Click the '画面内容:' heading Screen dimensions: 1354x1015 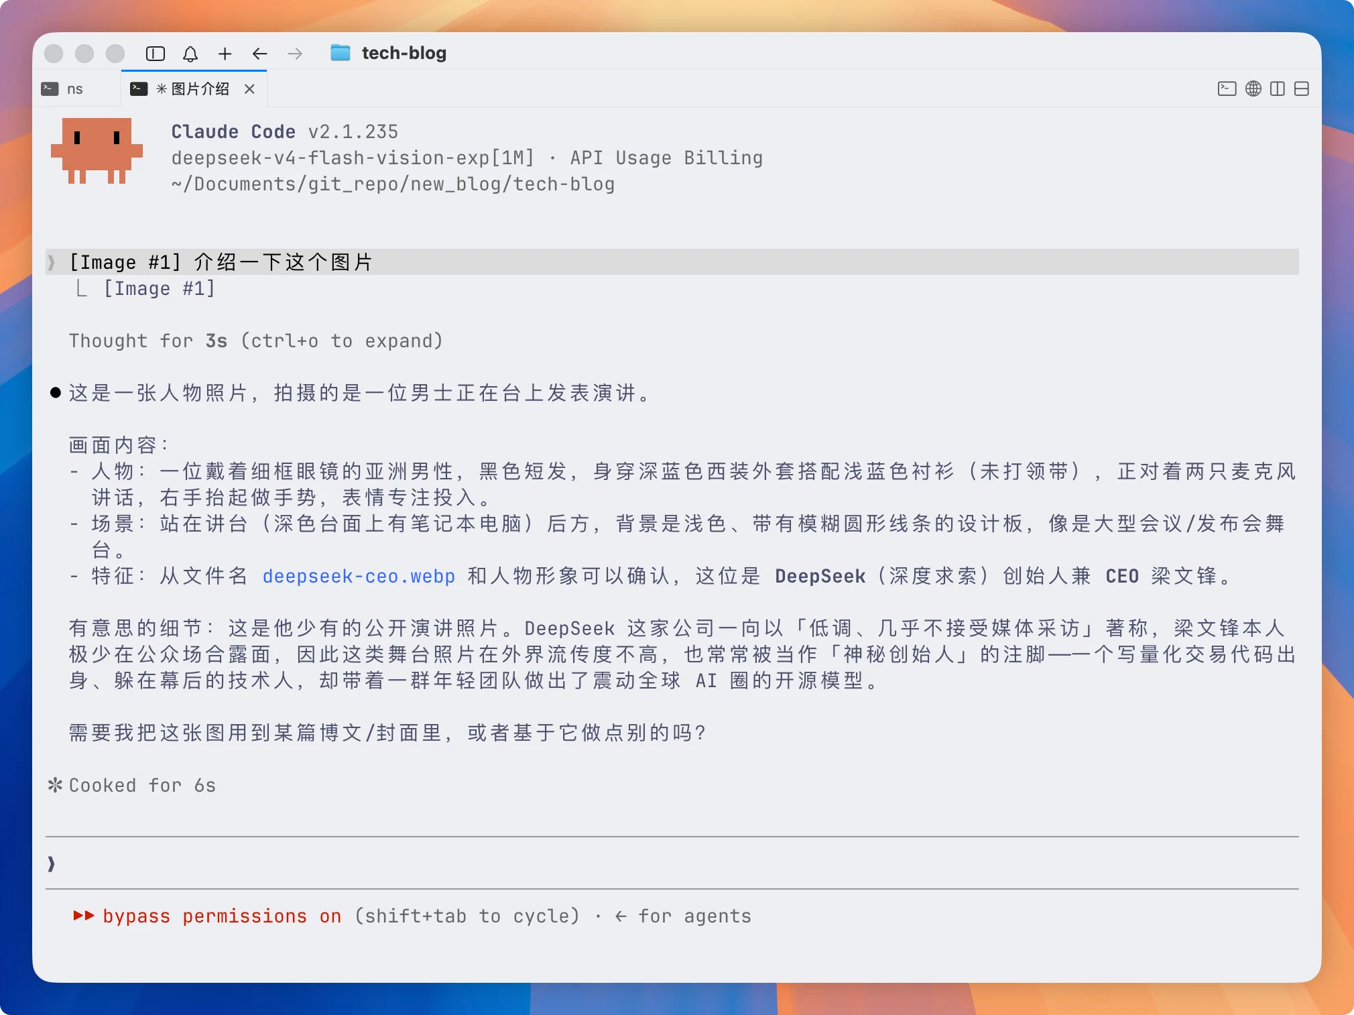(x=119, y=445)
